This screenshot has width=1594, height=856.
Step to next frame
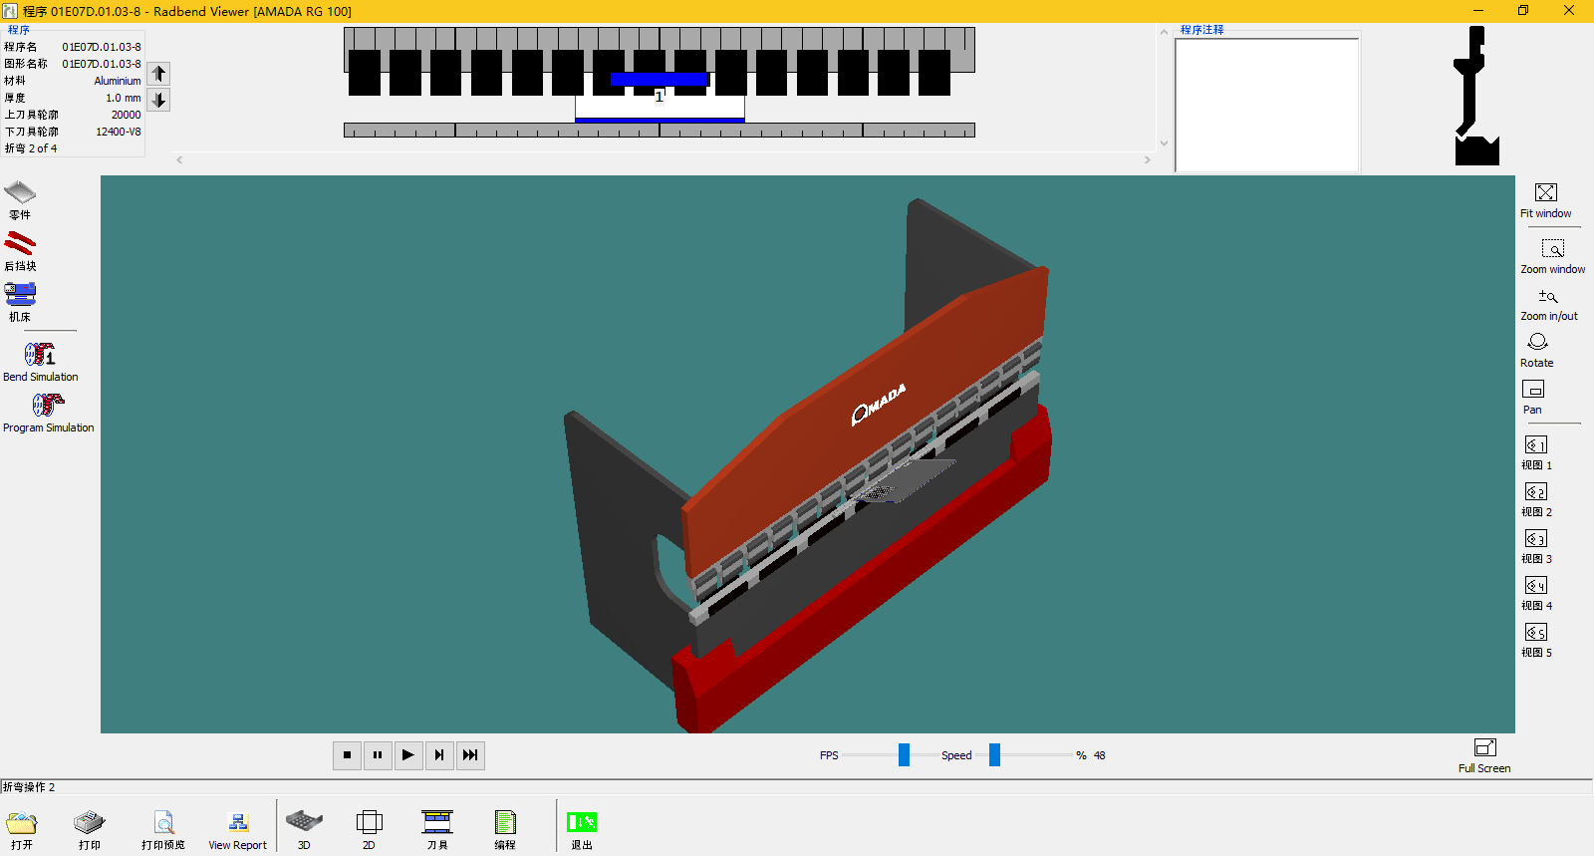439,755
